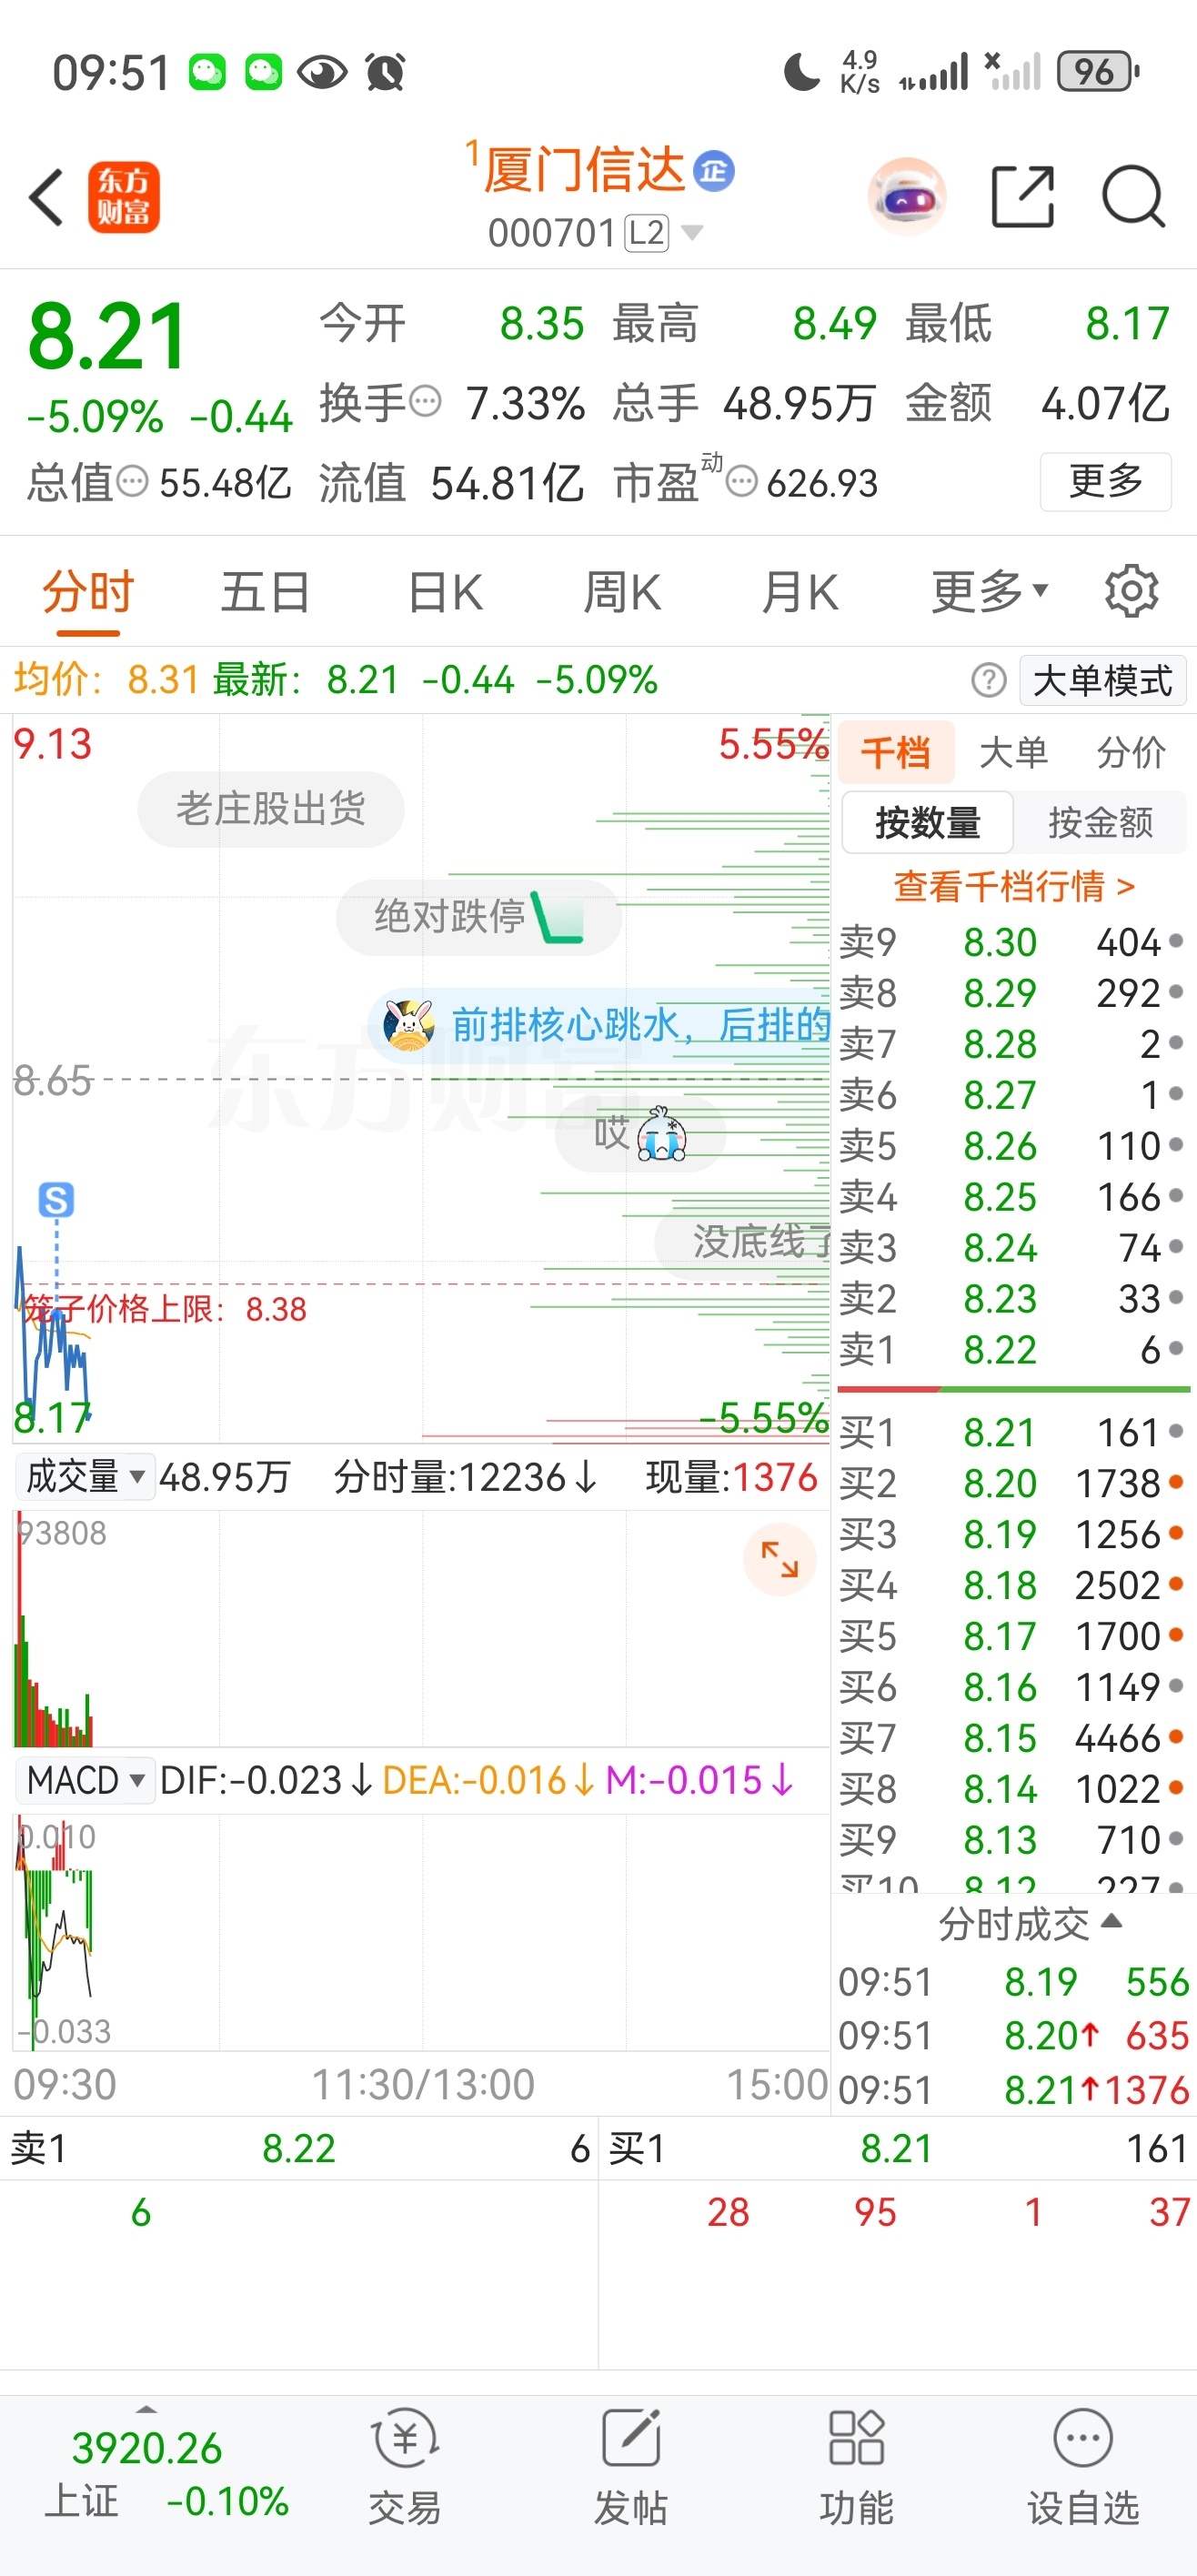1197x2576 pixels.
Task: Tap the big price 8.21
Action: pos(107,337)
